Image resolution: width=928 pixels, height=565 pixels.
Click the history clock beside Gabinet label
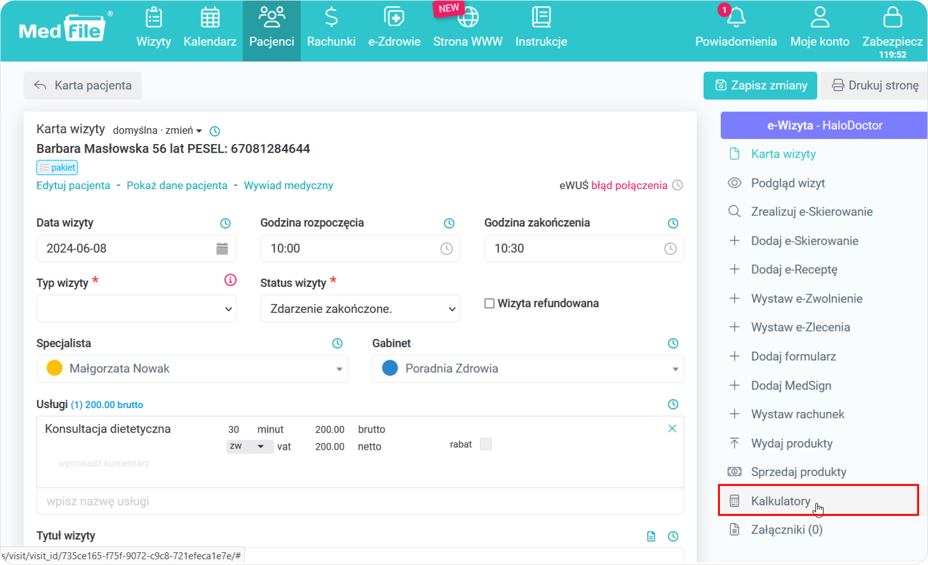coord(673,344)
